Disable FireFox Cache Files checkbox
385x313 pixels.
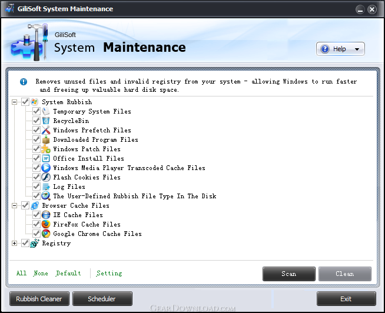pos(36,224)
